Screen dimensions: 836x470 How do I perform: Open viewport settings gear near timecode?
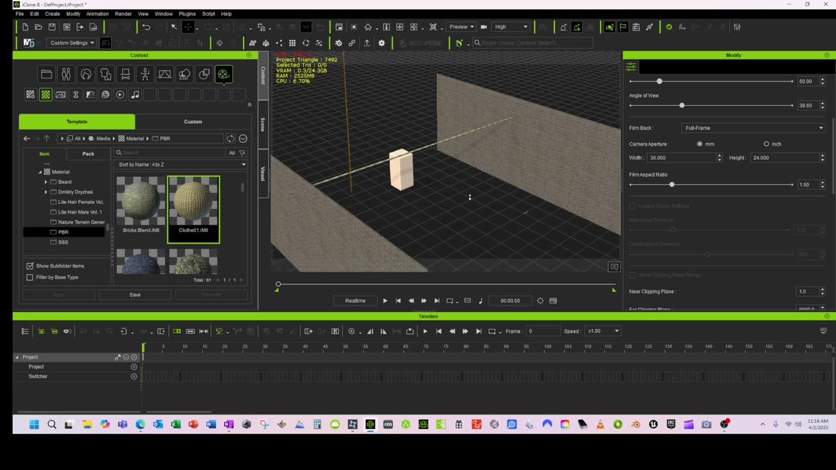click(x=540, y=300)
